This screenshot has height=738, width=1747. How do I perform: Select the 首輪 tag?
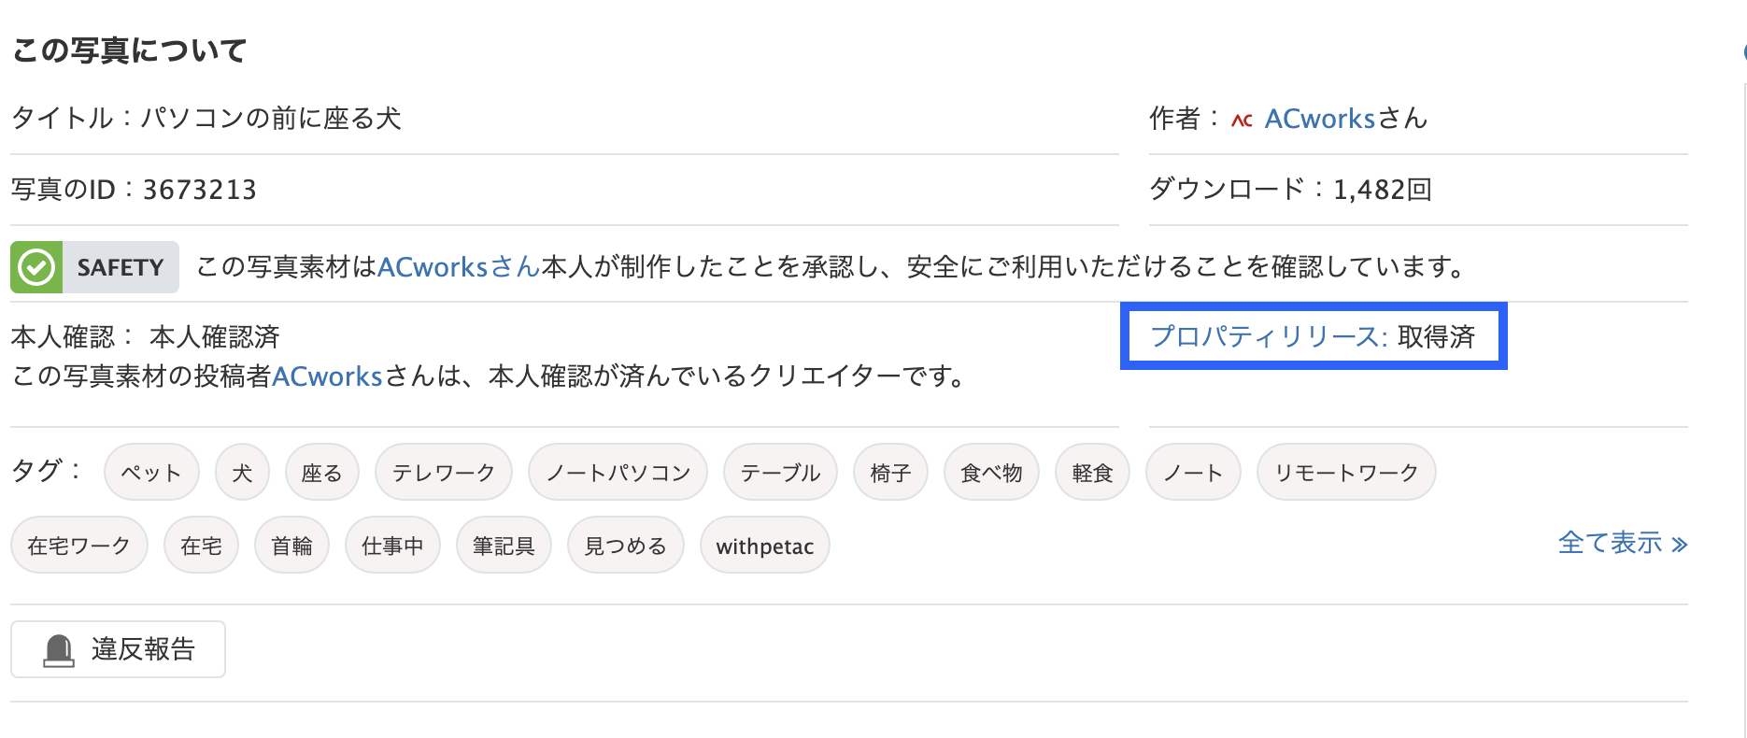click(291, 546)
